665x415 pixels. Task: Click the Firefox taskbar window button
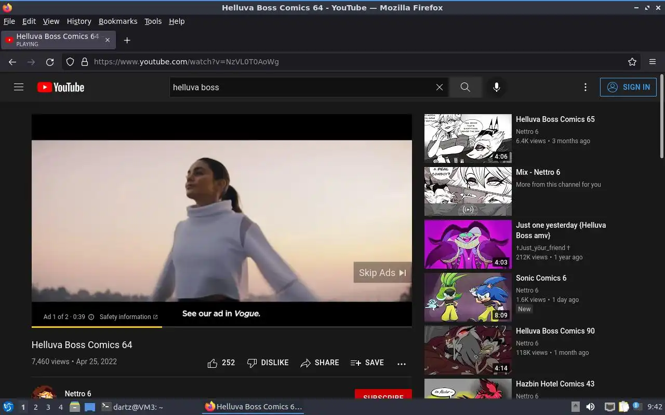[253, 407]
